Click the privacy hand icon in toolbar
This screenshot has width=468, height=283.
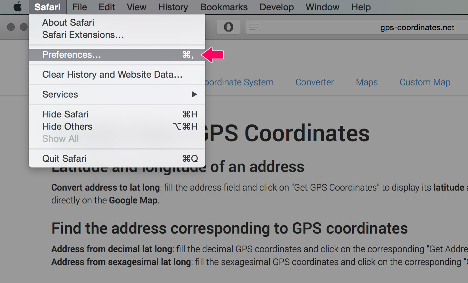[229, 27]
